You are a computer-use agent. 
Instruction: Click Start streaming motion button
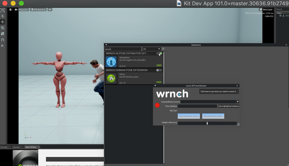[189, 116]
